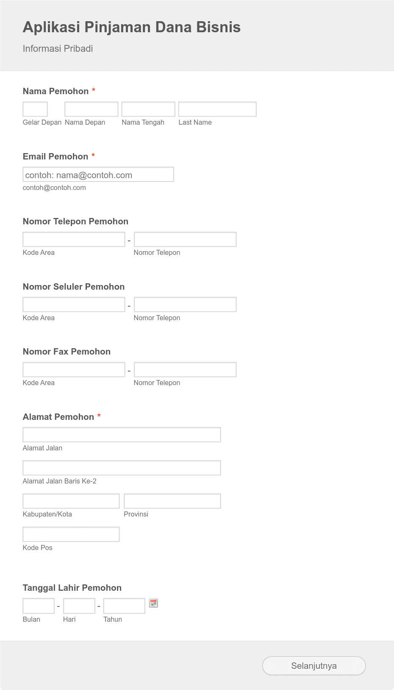The width and height of the screenshot is (394, 690).
Task: Click the Email Pemohon input field
Action: point(98,174)
